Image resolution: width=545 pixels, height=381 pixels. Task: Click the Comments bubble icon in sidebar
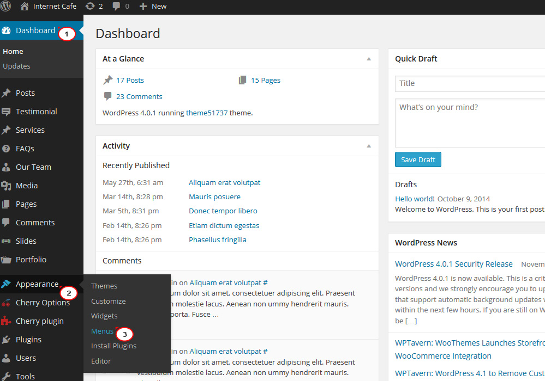click(x=6, y=223)
